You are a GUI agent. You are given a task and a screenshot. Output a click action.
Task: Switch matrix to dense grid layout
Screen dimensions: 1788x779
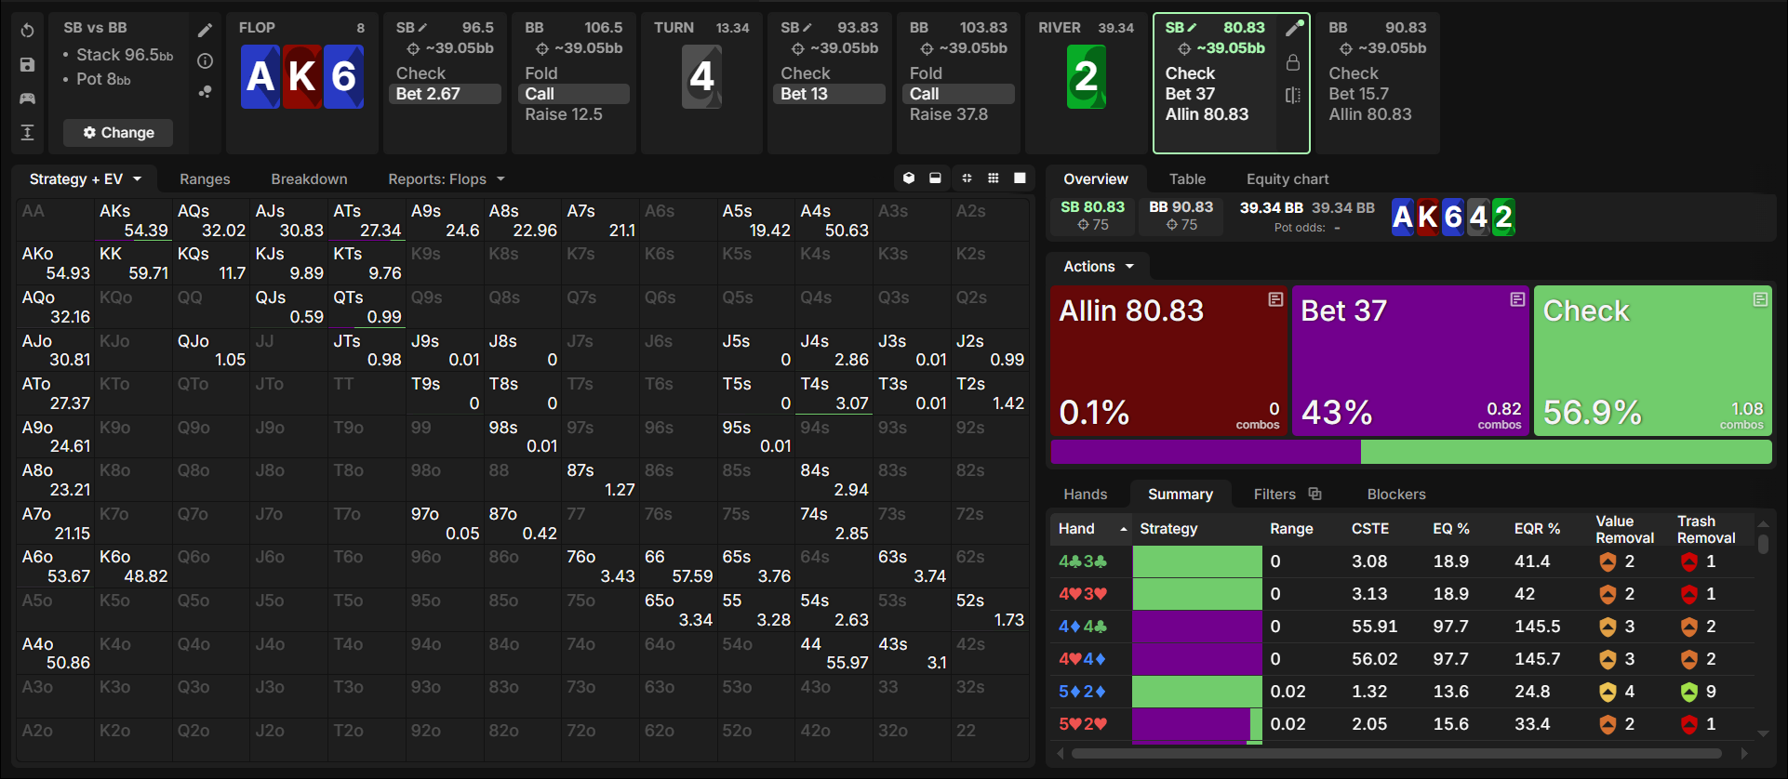(994, 178)
